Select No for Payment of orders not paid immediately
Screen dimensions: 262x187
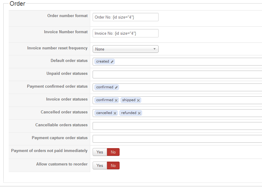pyautogui.click(x=113, y=152)
